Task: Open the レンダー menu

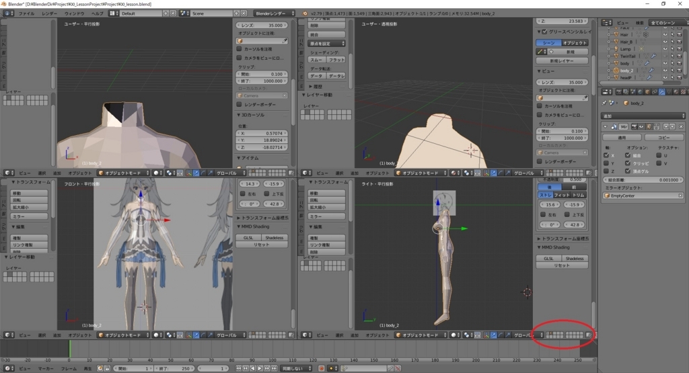Action: click(49, 13)
